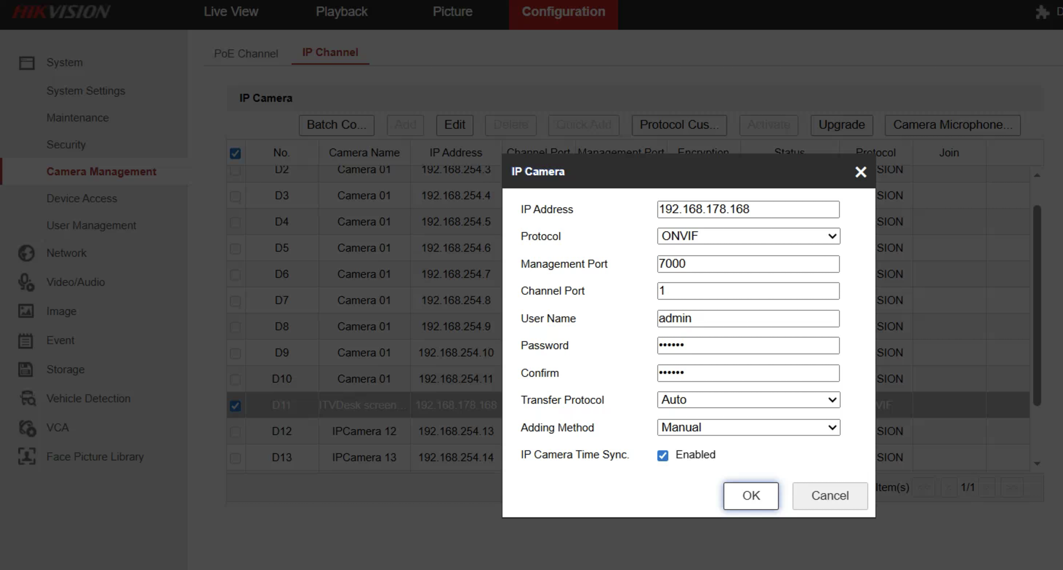Screen dimensions: 1063x570
Task: Click the Video/Audio microphone icon
Action: (26, 282)
